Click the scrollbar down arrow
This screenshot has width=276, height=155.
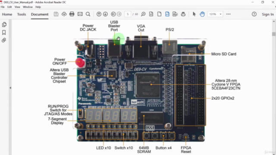tap(274, 154)
